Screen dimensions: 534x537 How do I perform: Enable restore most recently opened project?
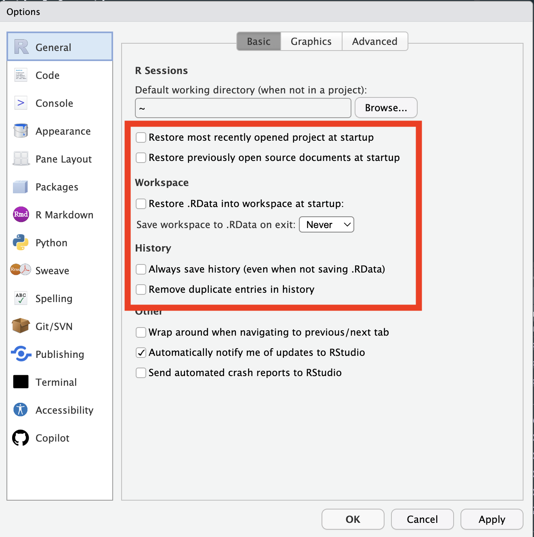coord(141,137)
